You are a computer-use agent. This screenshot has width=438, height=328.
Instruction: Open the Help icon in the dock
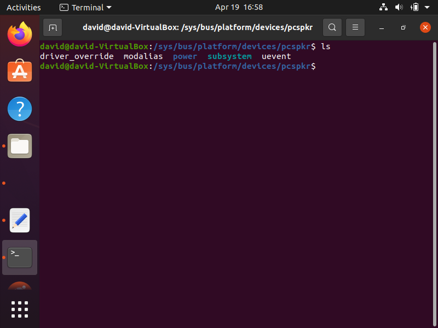pyautogui.click(x=20, y=109)
